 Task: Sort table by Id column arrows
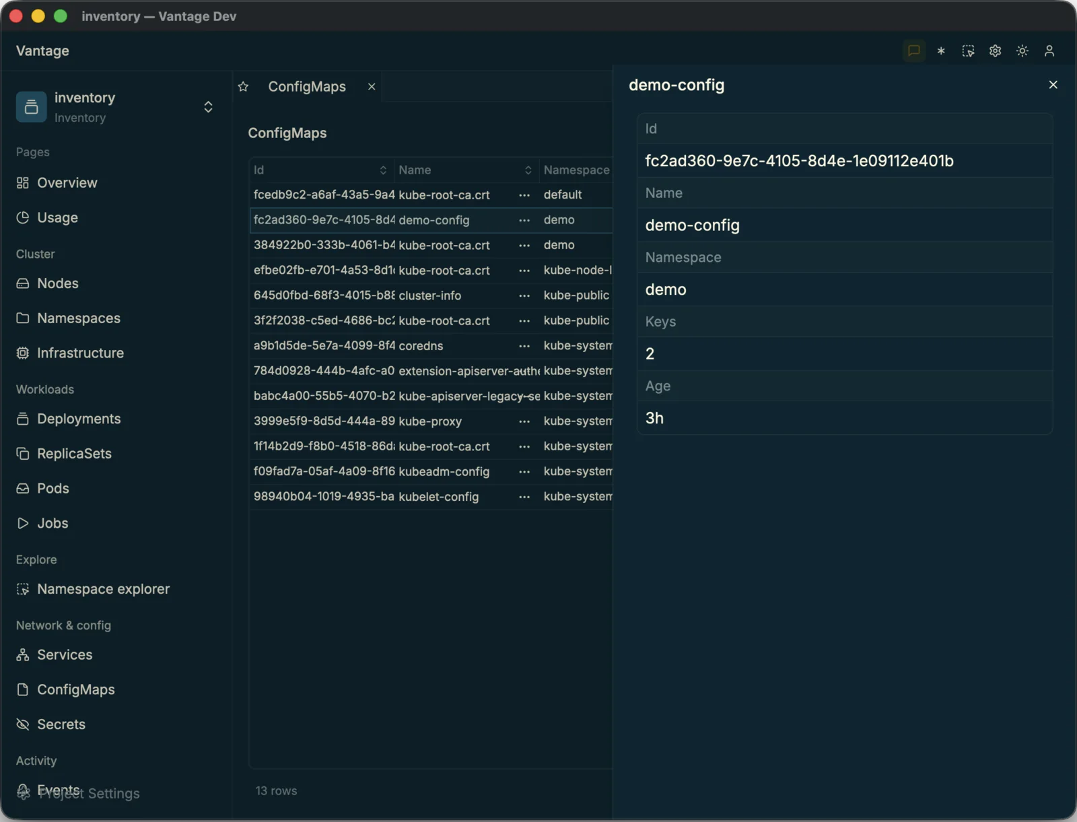coord(383,170)
